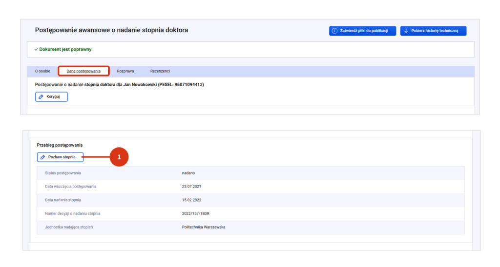Switch to the Rozprawa tab
This screenshot has width=500, height=267.
pos(125,71)
